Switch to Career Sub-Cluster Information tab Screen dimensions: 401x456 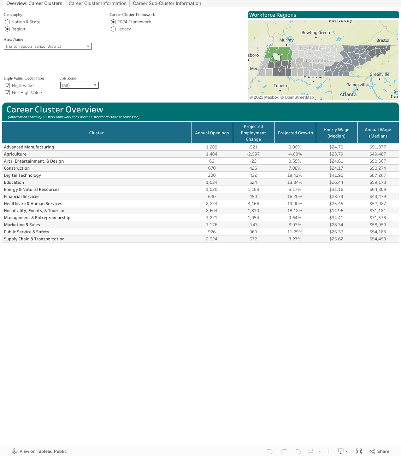point(167,4)
